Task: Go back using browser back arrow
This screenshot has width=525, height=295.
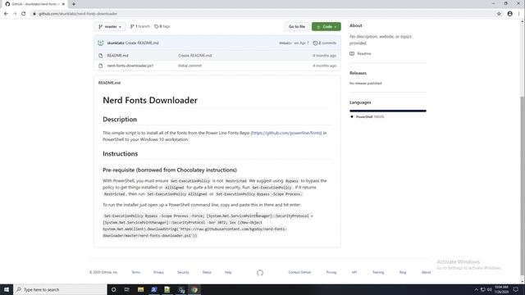Action: [6, 14]
